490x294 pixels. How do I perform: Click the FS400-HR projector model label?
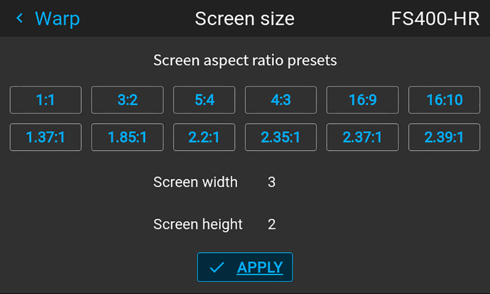point(435,19)
